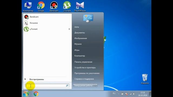Click the power plug tray icon
Image resolution: width=173 pixels, height=97 pixels.
coord(122,94)
